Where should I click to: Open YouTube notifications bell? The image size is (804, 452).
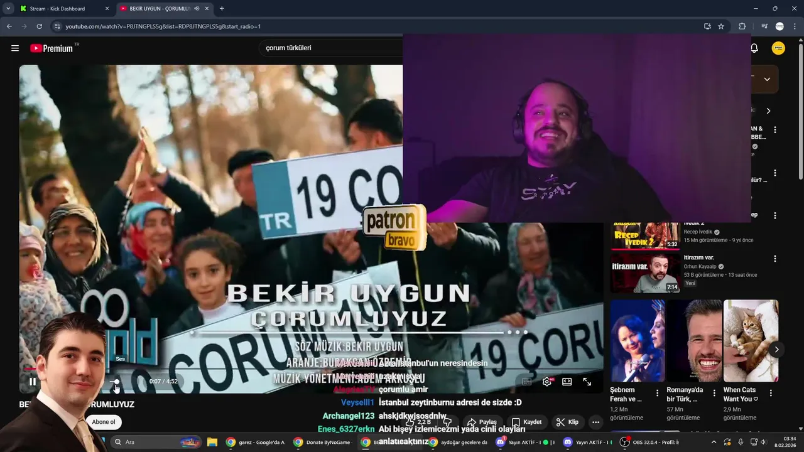click(754, 48)
